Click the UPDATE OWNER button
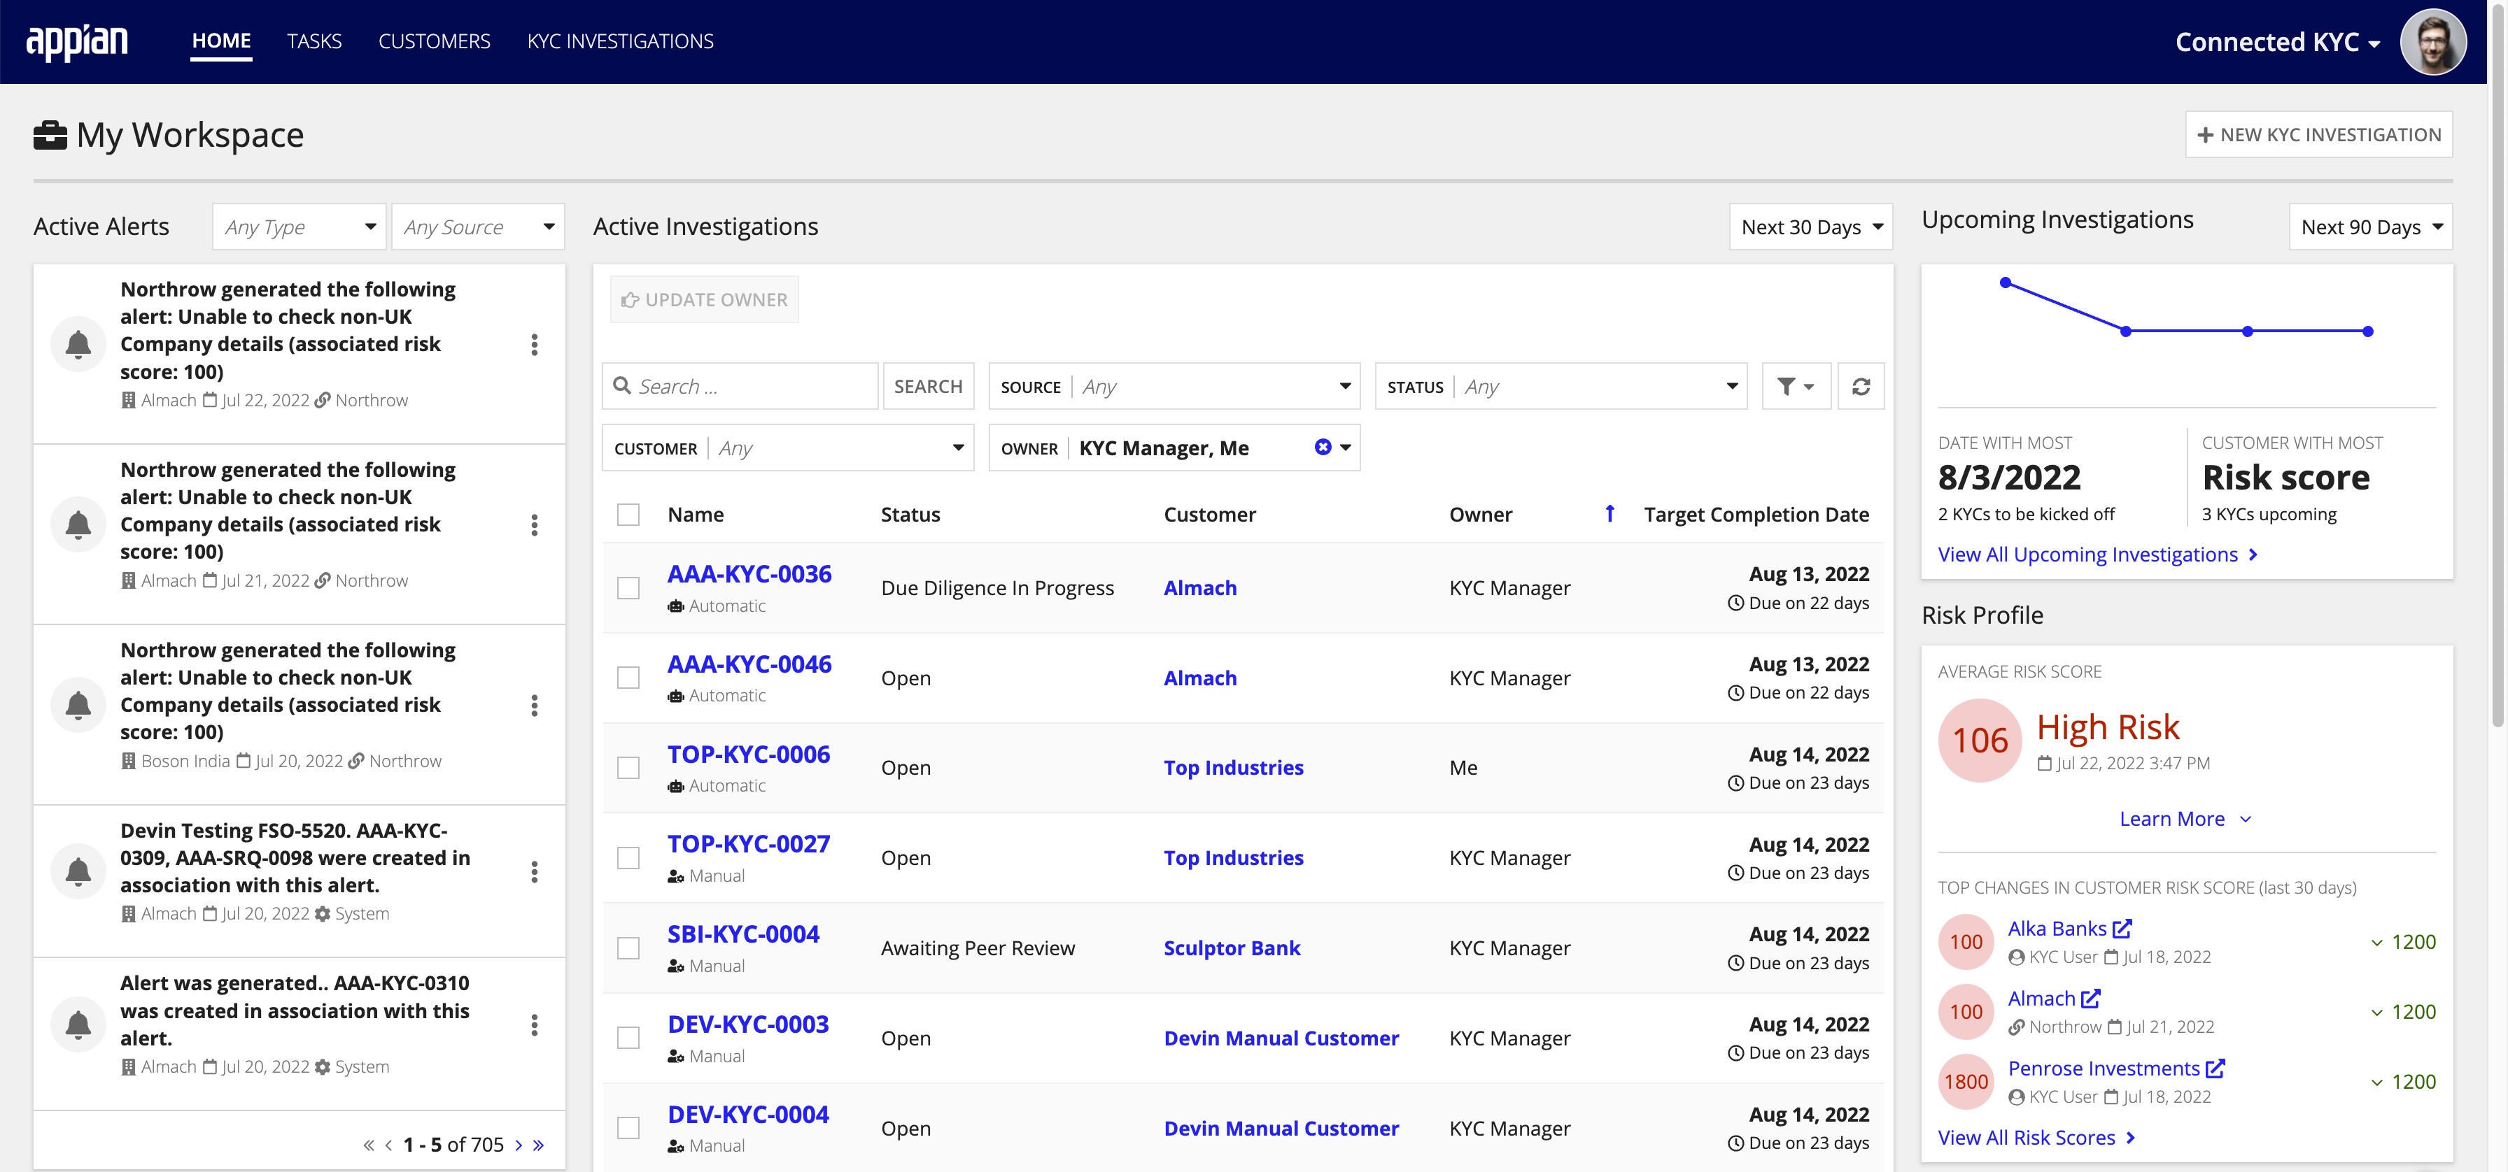Screen dimensions: 2508x1172 [x=705, y=299]
